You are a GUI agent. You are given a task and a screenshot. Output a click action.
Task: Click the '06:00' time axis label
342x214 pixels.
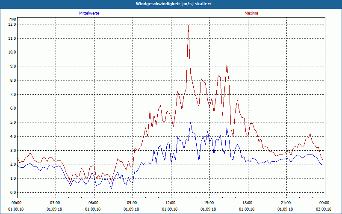click(x=93, y=203)
